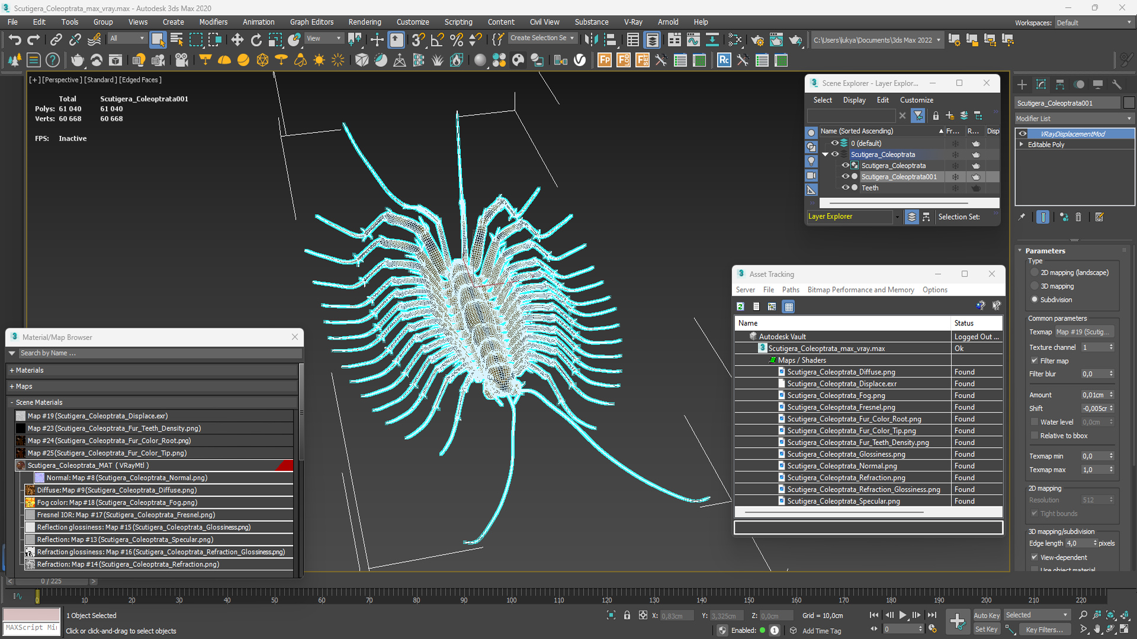Image resolution: width=1137 pixels, height=639 pixels.
Task: Click the Rotate tool icon
Action: 256,40
